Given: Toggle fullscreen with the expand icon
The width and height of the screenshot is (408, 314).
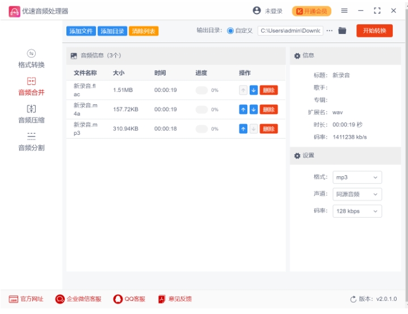Looking at the screenshot, I should point(377,11).
